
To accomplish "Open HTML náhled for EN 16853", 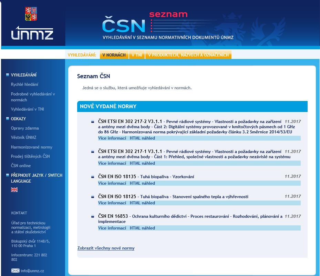I will click(142, 228).
